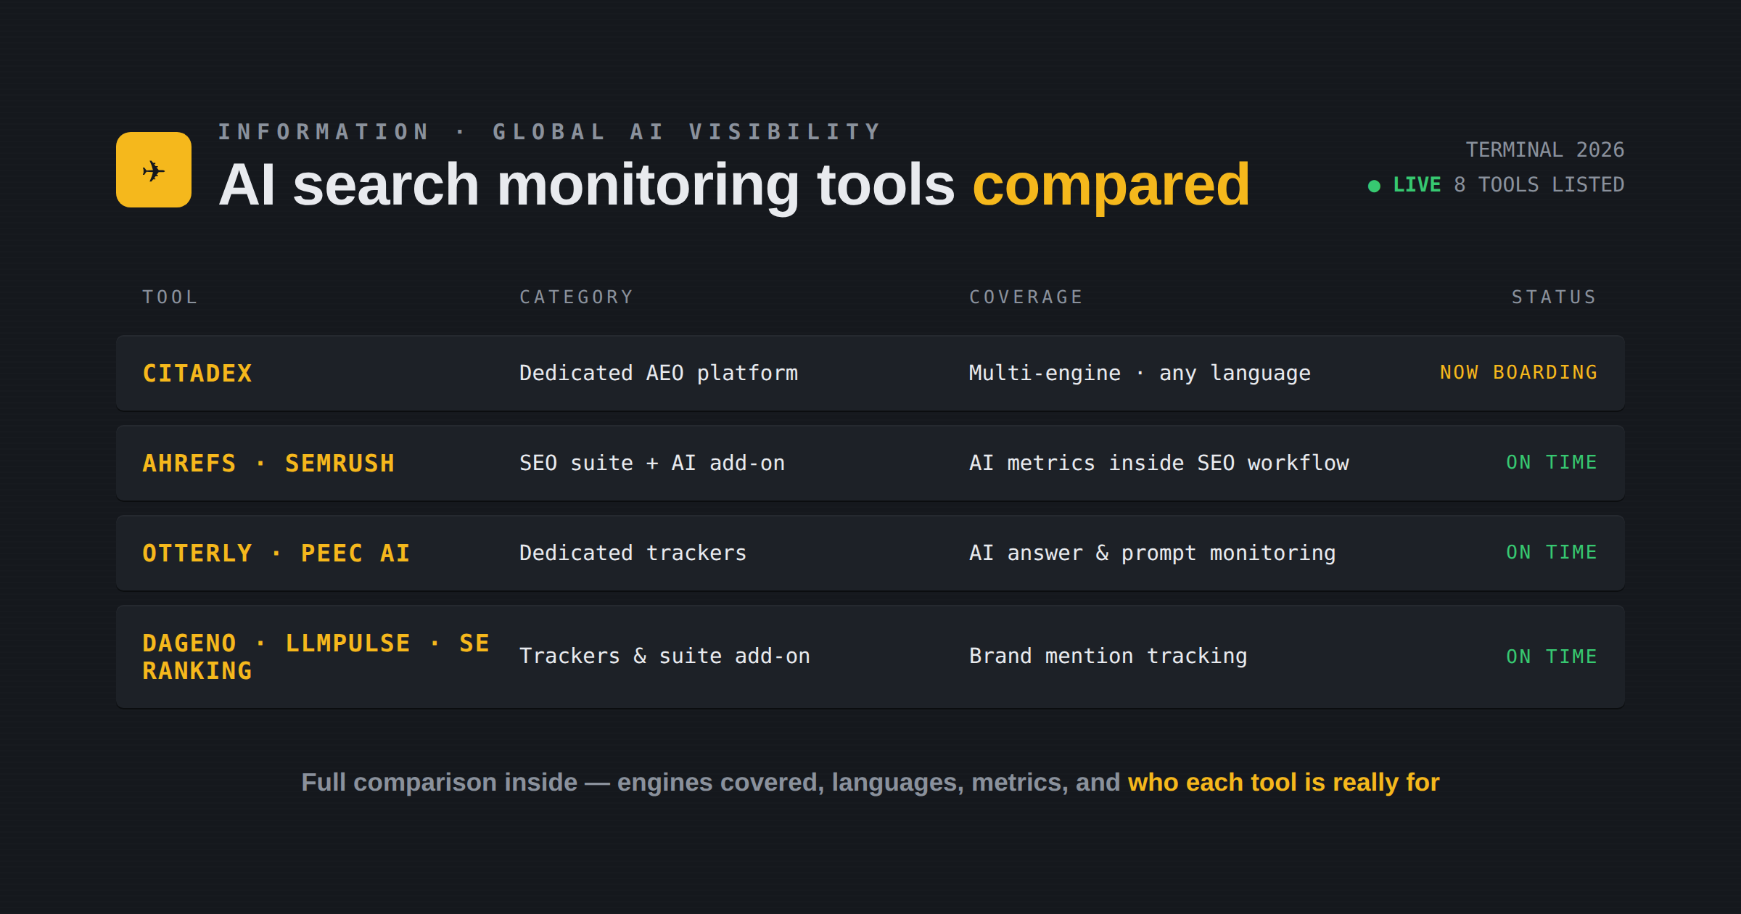Select the CITADEX tool name
The height and width of the screenshot is (914, 1741).
tap(197, 374)
